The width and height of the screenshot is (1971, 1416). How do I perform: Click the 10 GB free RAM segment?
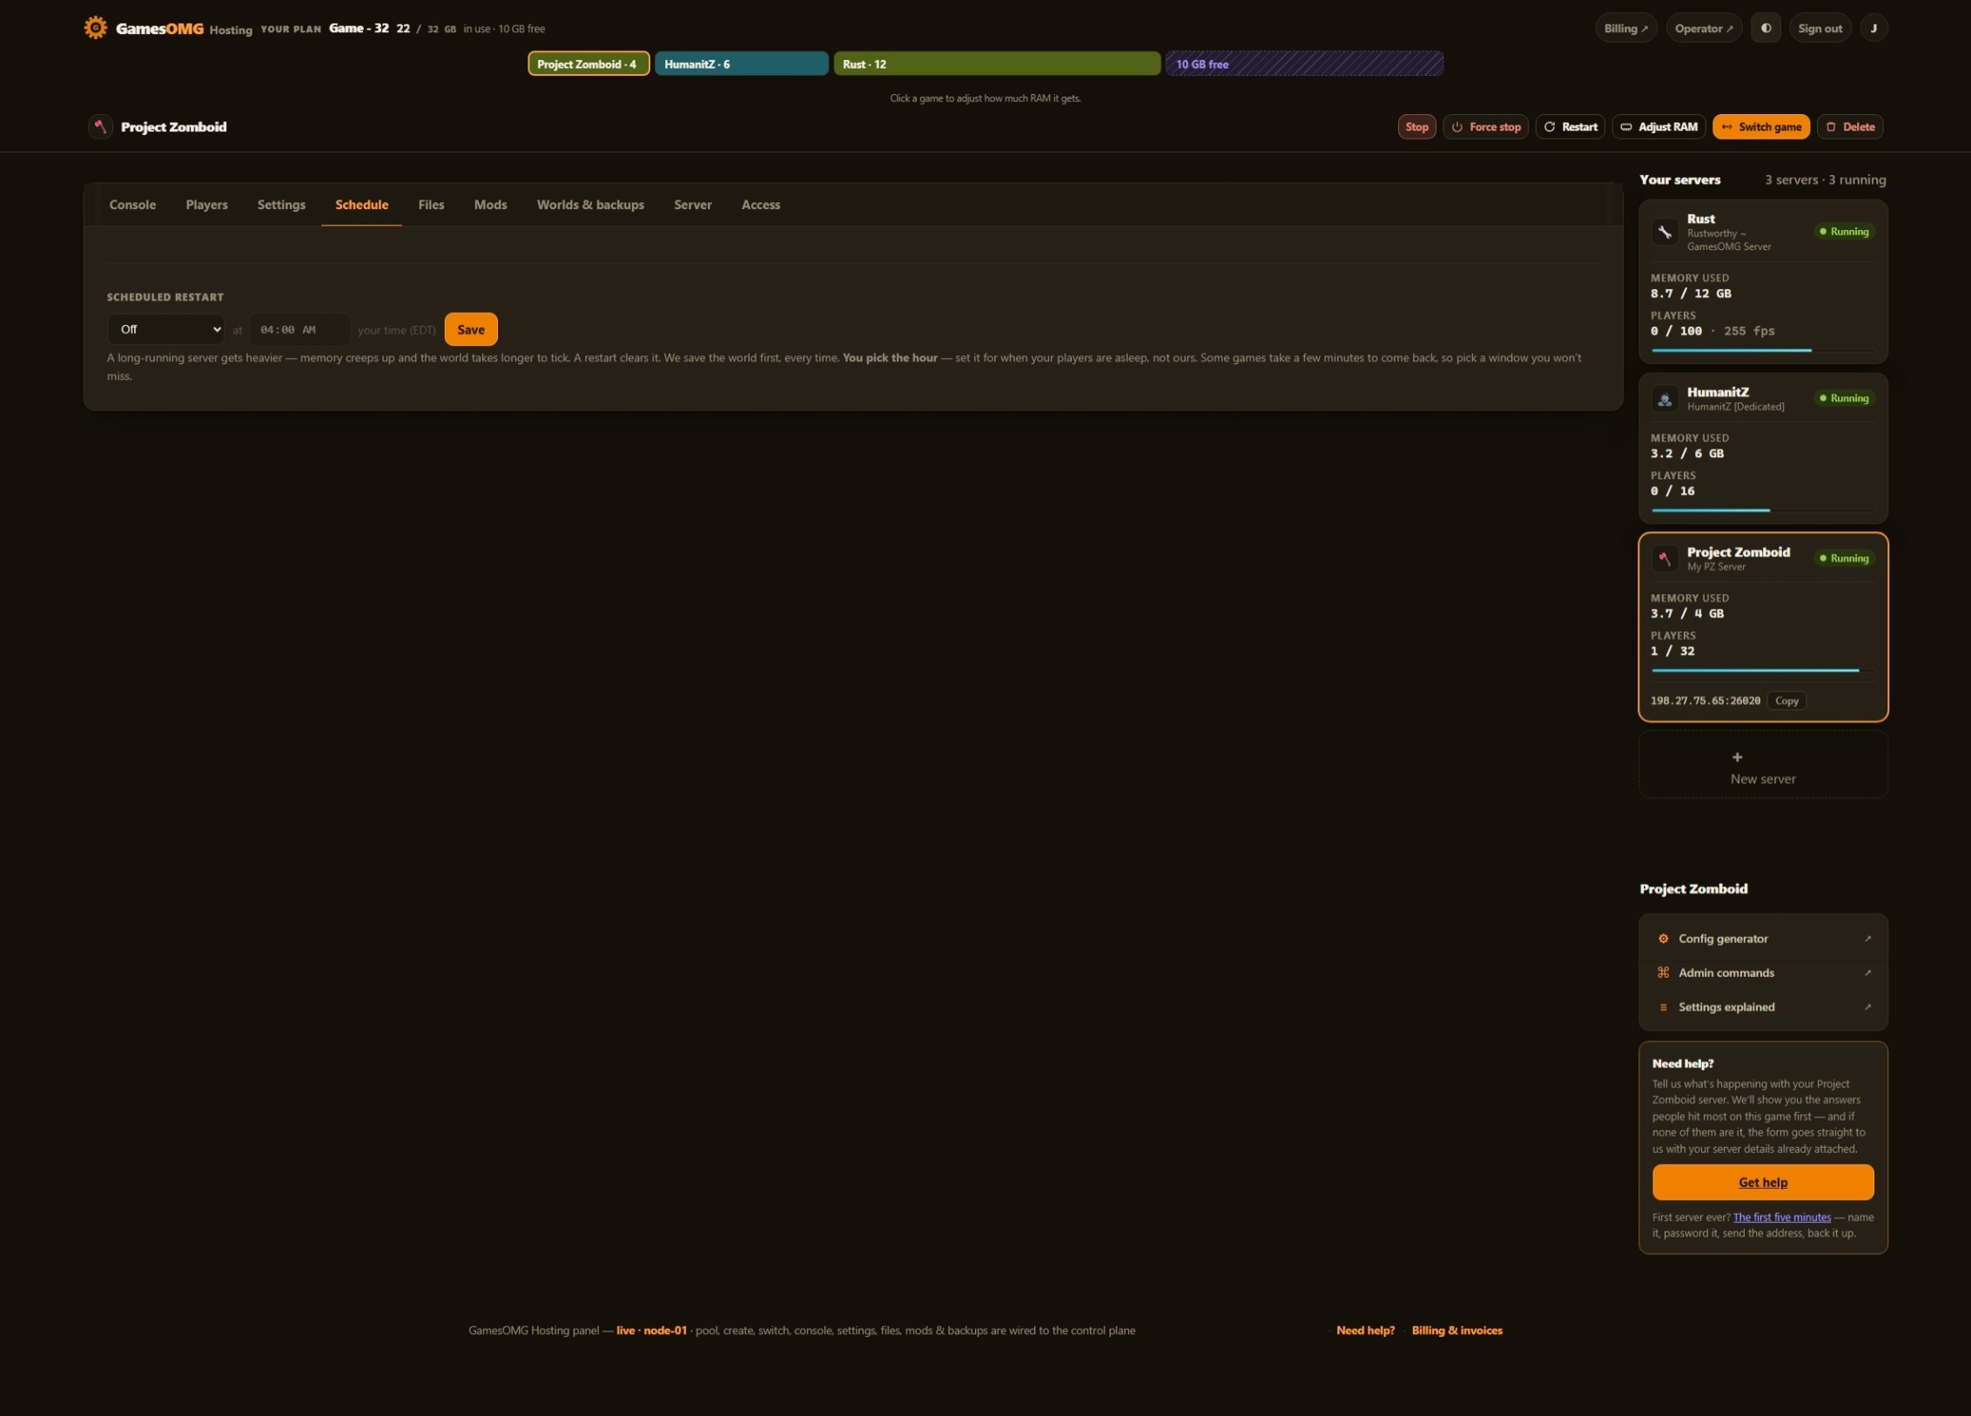point(1304,64)
